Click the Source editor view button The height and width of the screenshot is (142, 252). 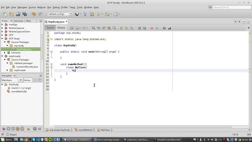tap(50, 28)
